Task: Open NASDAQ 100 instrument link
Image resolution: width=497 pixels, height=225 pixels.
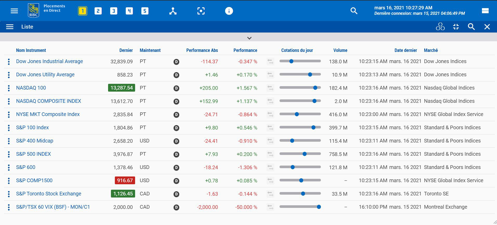Action: tap(31, 88)
